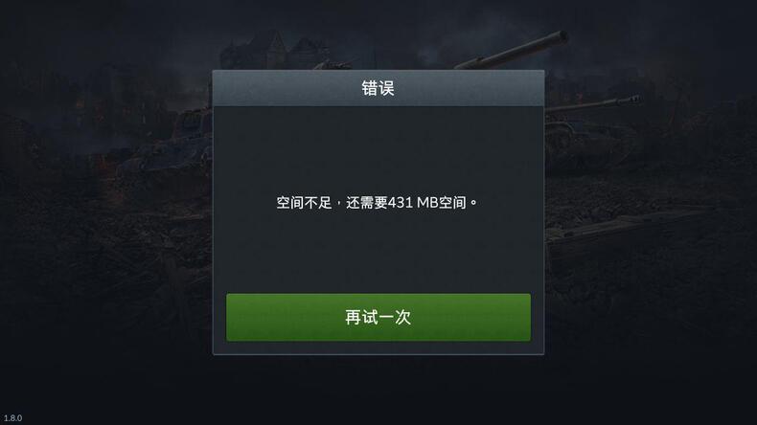Click the right edge of green retry button
This screenshot has width=757, height=425.
525,317
